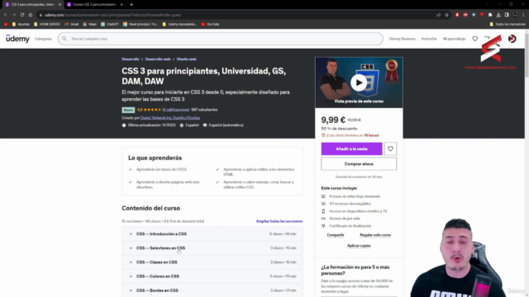Open the Gmail bookmark

click(x=72, y=24)
